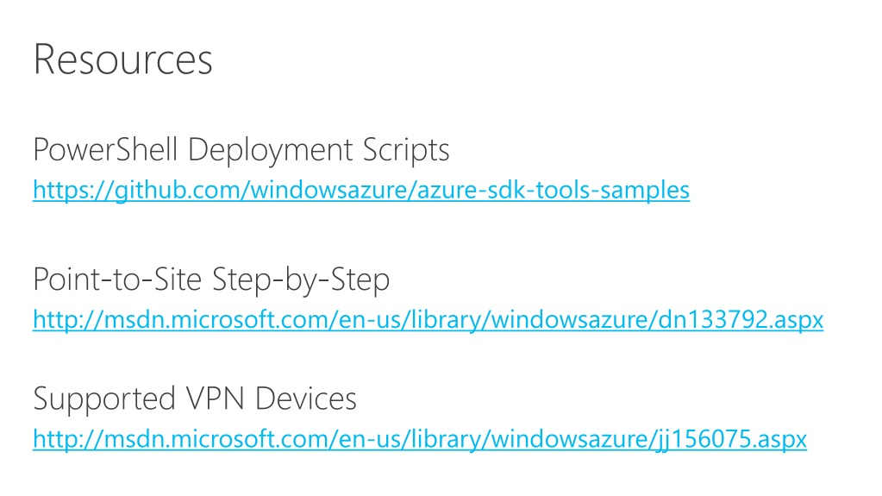The image size is (882, 496).
Task: Select the PowerShell Deployment Scripts heading
Action: pos(241,150)
